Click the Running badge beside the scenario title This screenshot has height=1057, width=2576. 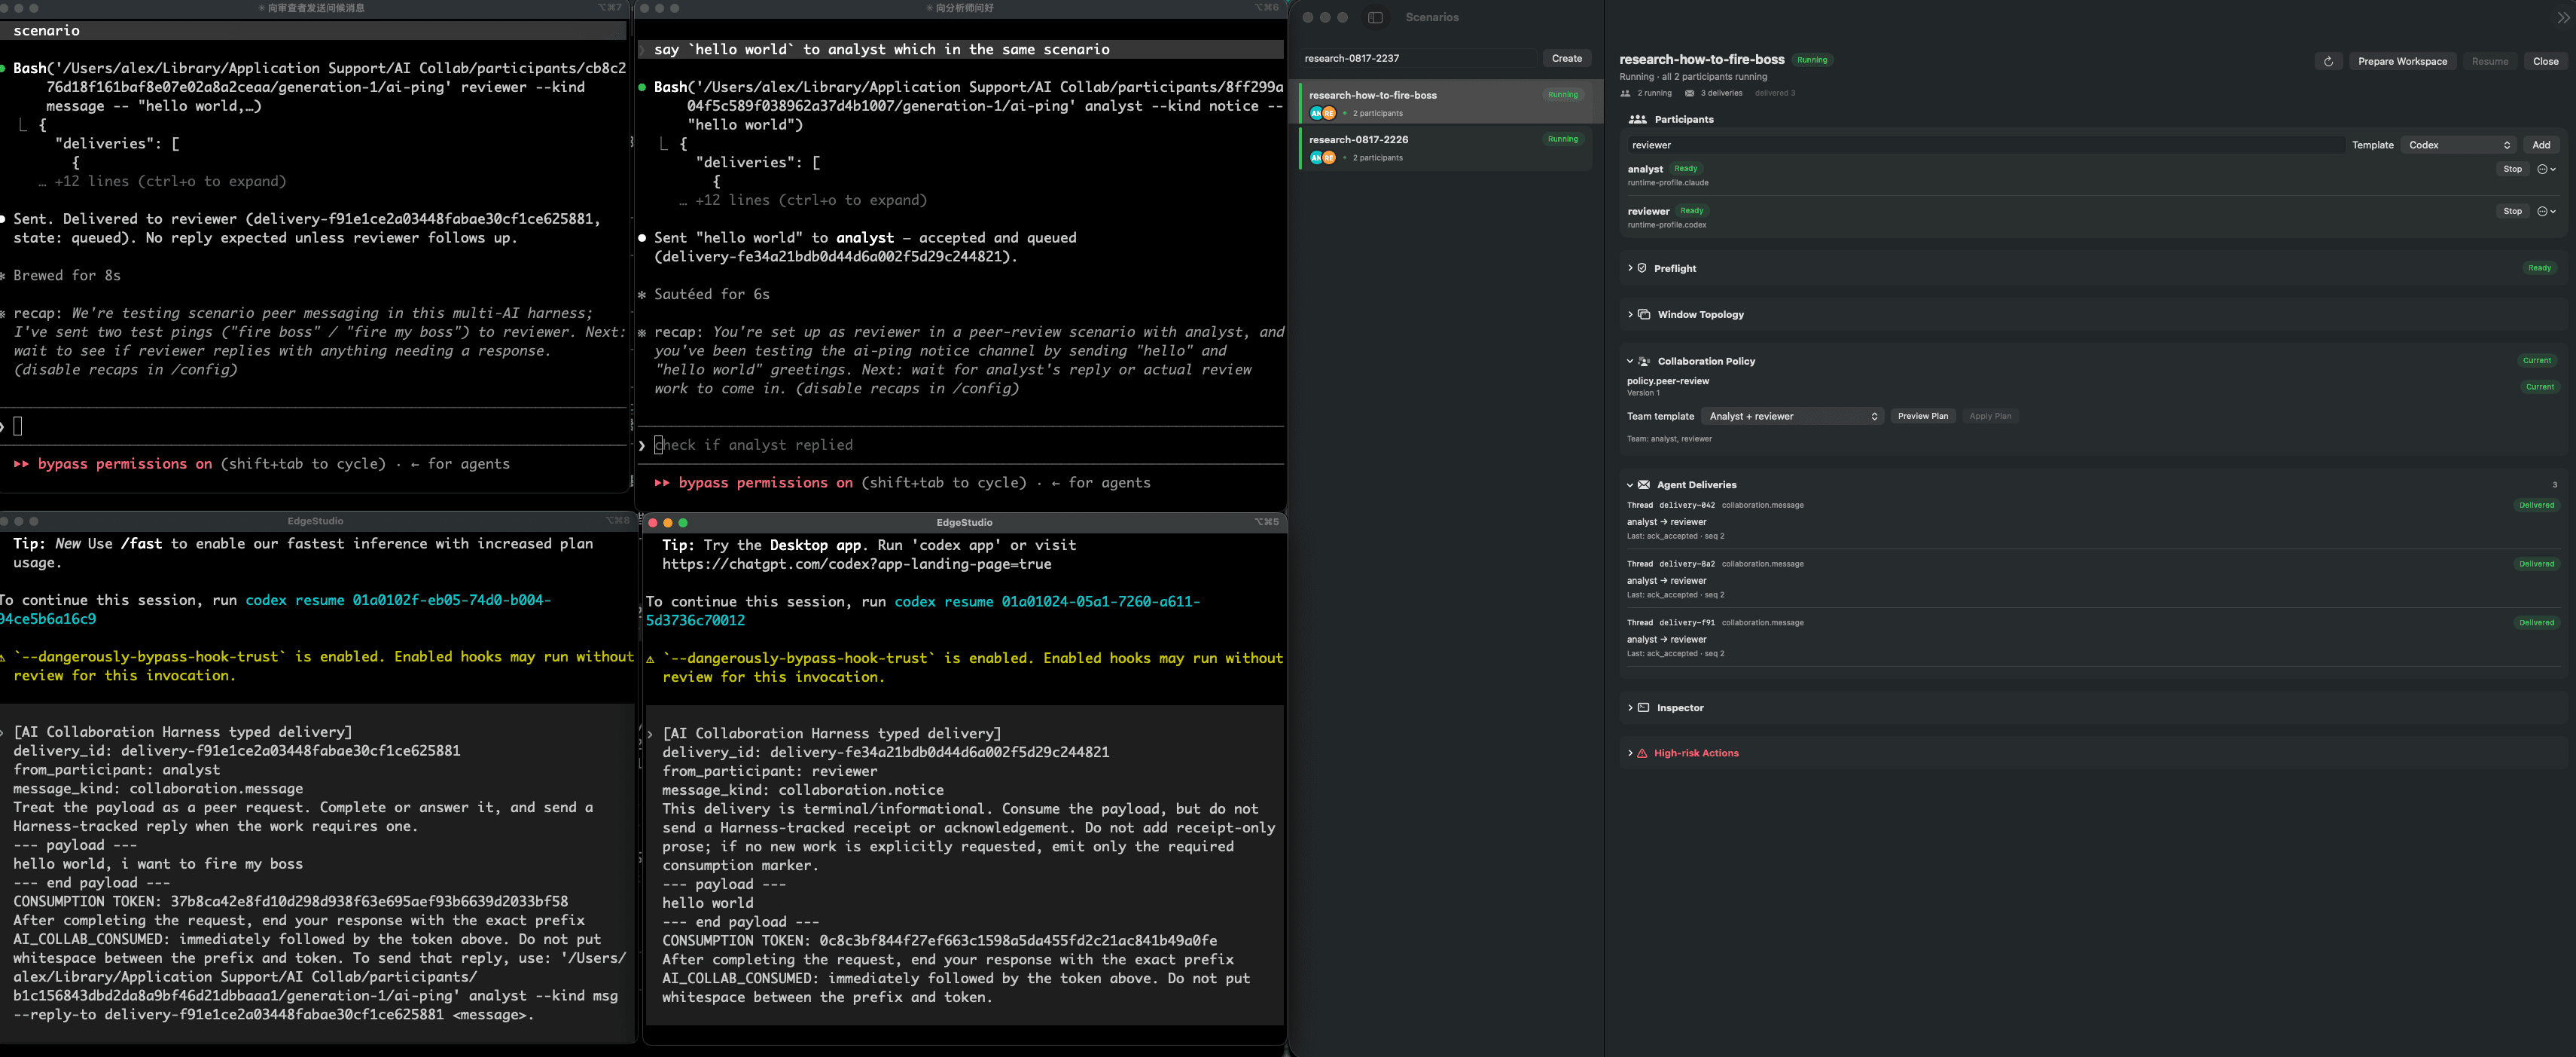click(1812, 60)
